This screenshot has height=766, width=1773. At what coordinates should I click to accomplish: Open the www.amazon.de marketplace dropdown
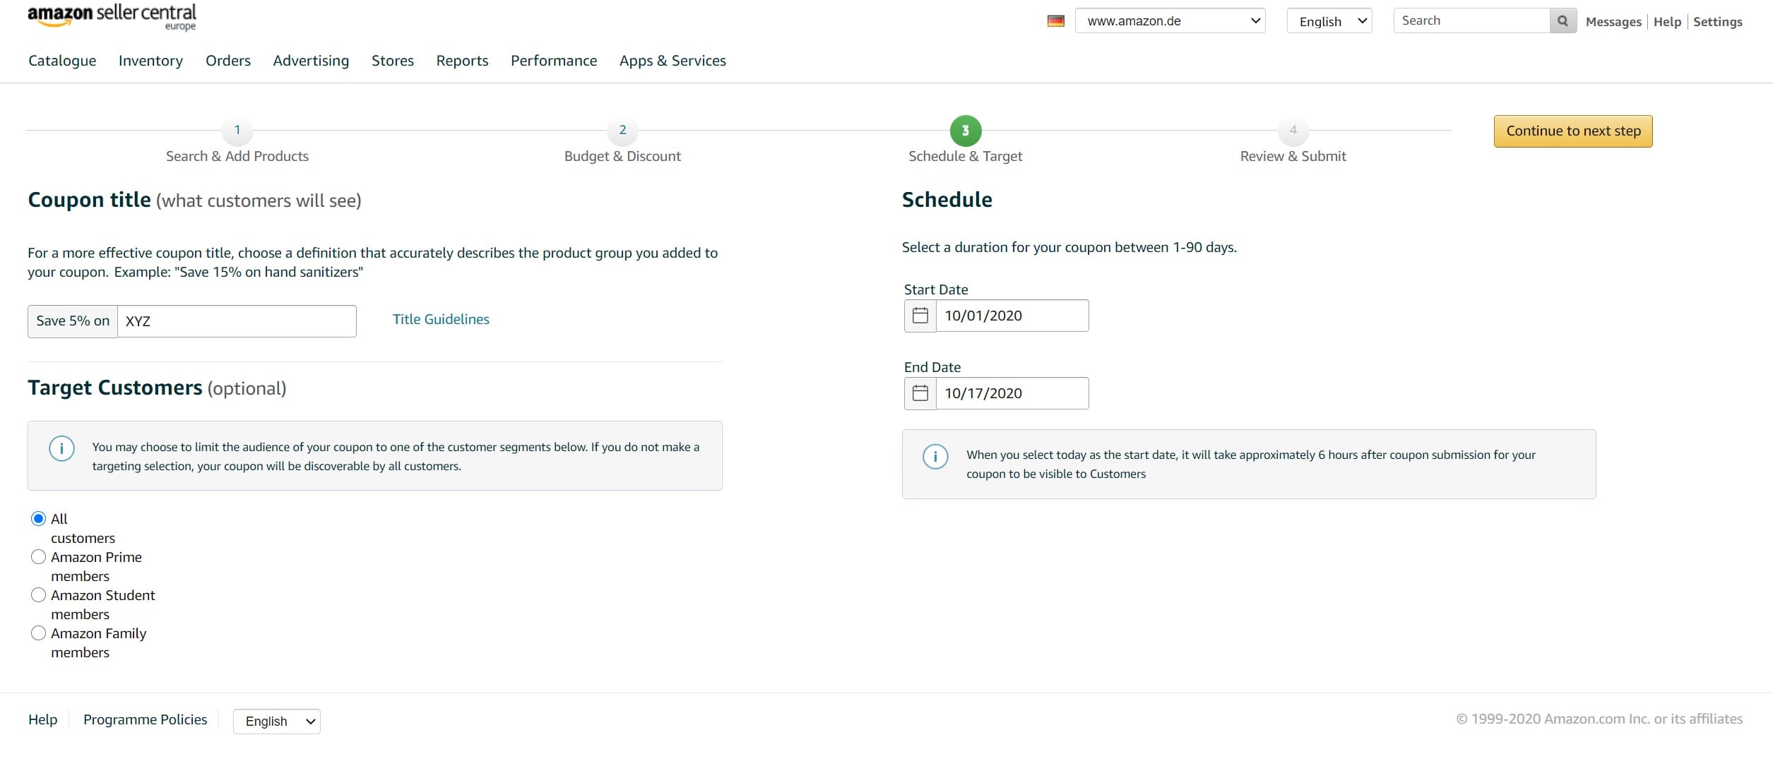pos(1169,20)
